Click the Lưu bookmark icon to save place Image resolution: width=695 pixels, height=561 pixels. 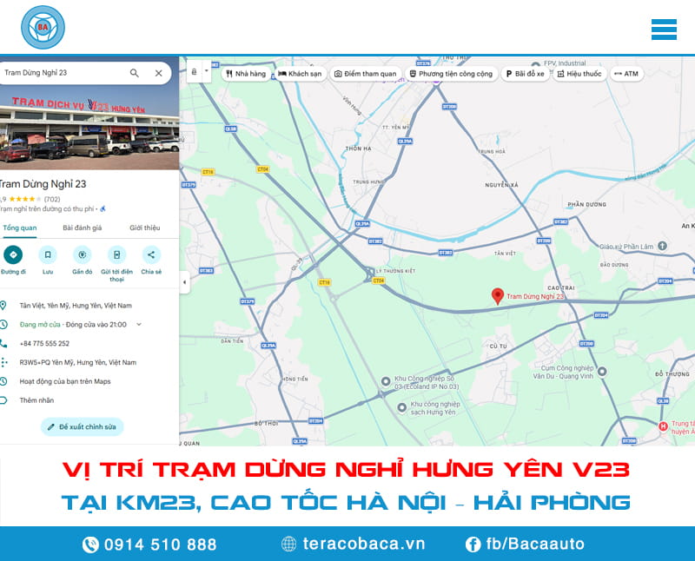point(47,254)
